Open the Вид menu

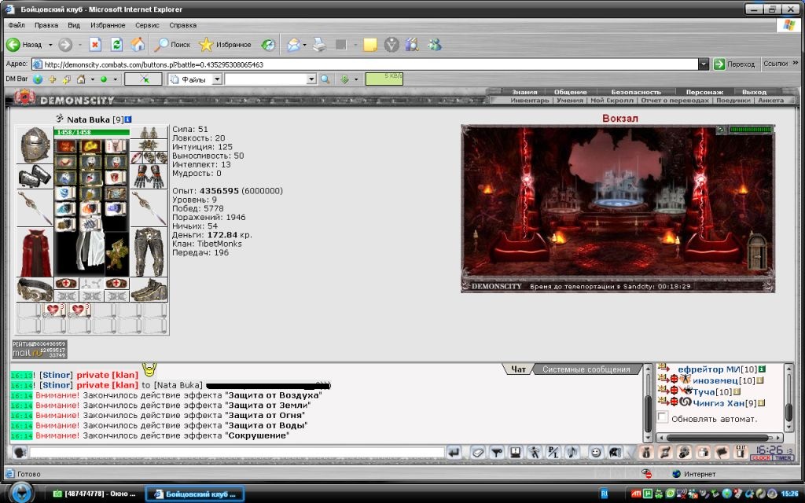click(x=74, y=25)
